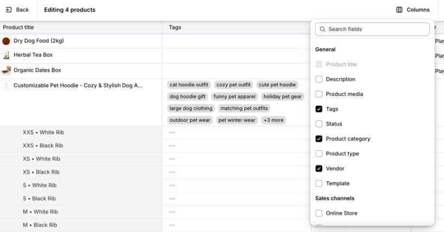Select the 'XXS • Black Rib' variant row

tap(81, 146)
